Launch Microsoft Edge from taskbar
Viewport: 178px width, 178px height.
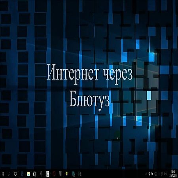pyautogui.click(x=22, y=174)
